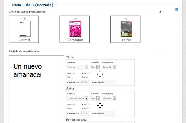The width and height of the screenshot is (186, 123).
Task: Click the Romántico preset label
Action: pos(75,40)
